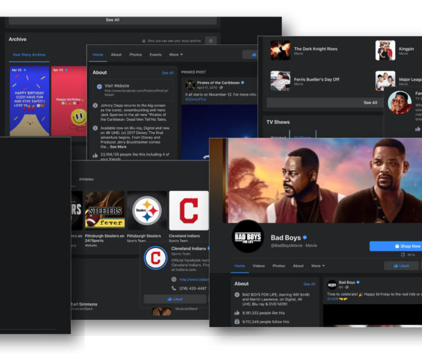The width and height of the screenshot is (422, 354).
Task: Open red Happy birthday smiley story
Action: [69, 101]
